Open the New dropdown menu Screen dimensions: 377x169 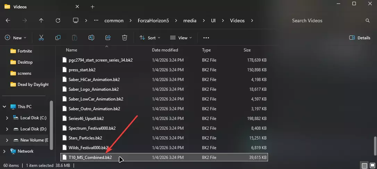tap(16, 38)
